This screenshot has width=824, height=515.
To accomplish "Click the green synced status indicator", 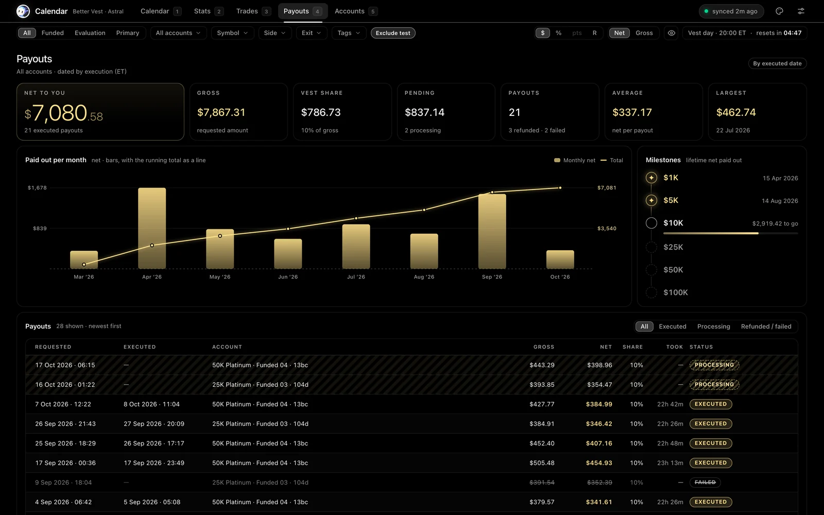I will 731,11.
